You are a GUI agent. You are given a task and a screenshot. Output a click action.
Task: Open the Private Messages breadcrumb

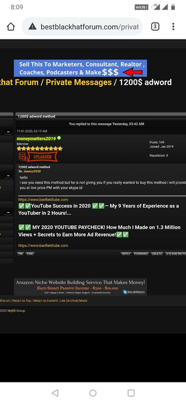tap(79, 82)
